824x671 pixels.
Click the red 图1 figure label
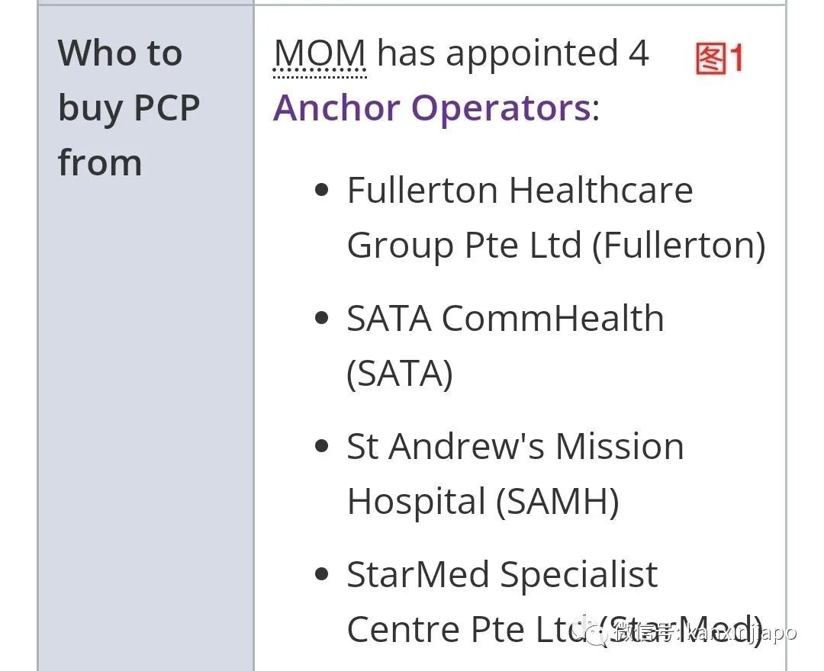coord(719,59)
